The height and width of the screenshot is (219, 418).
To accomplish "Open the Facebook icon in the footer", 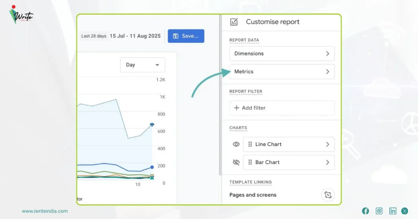I will point(365,211).
